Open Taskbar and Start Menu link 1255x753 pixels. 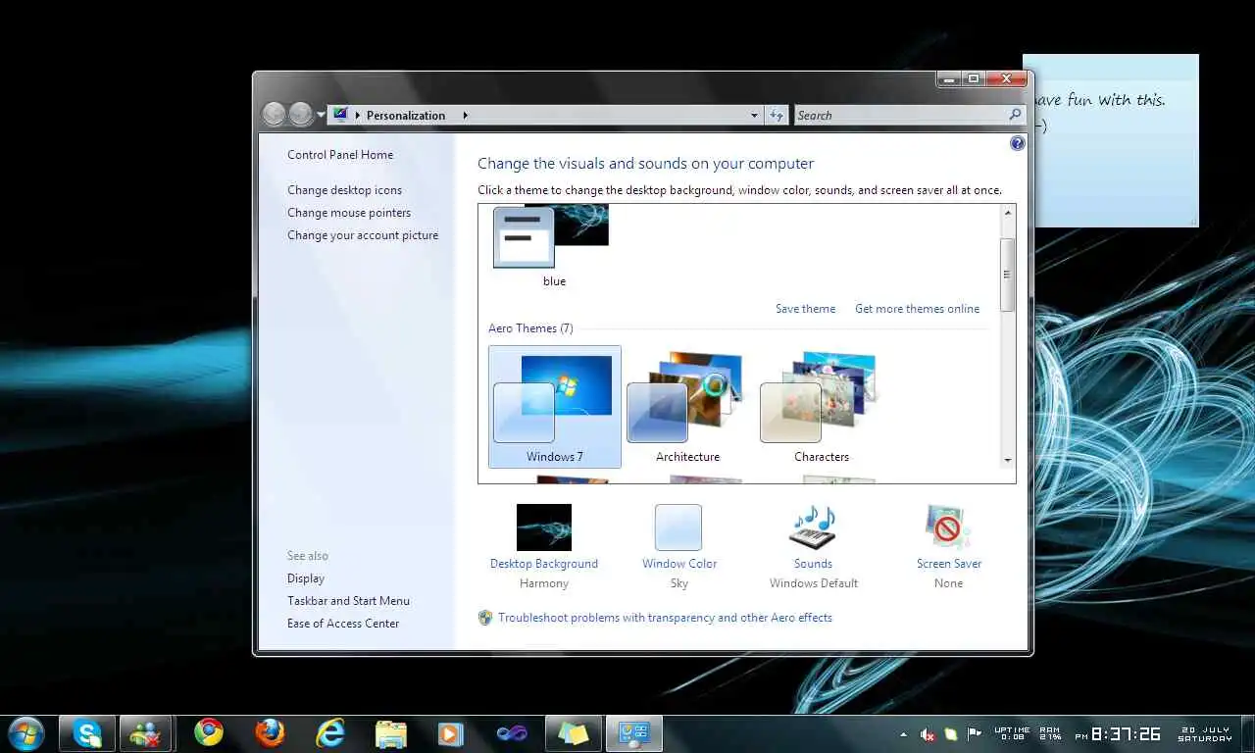click(x=348, y=601)
